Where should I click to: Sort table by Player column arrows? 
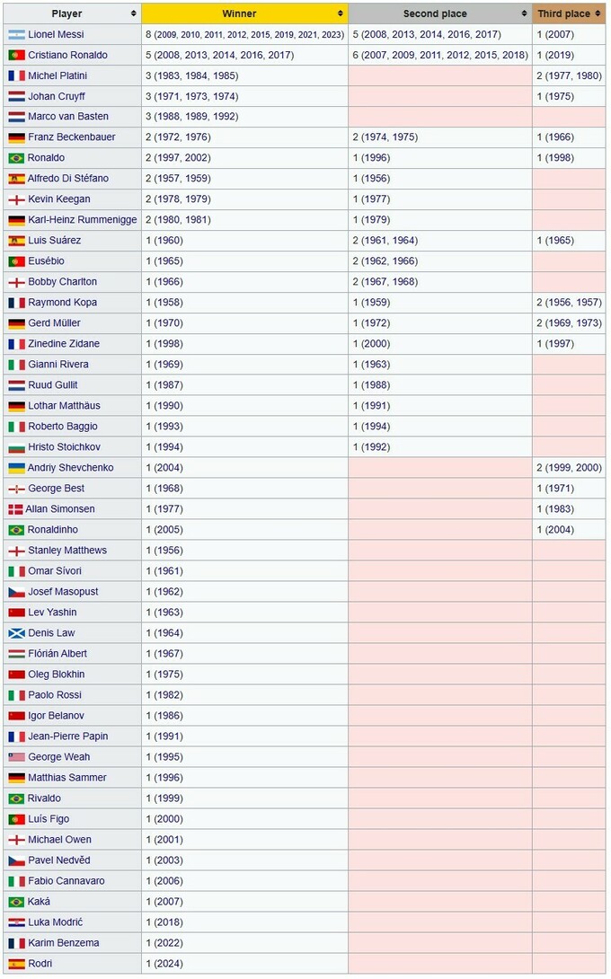(x=134, y=13)
